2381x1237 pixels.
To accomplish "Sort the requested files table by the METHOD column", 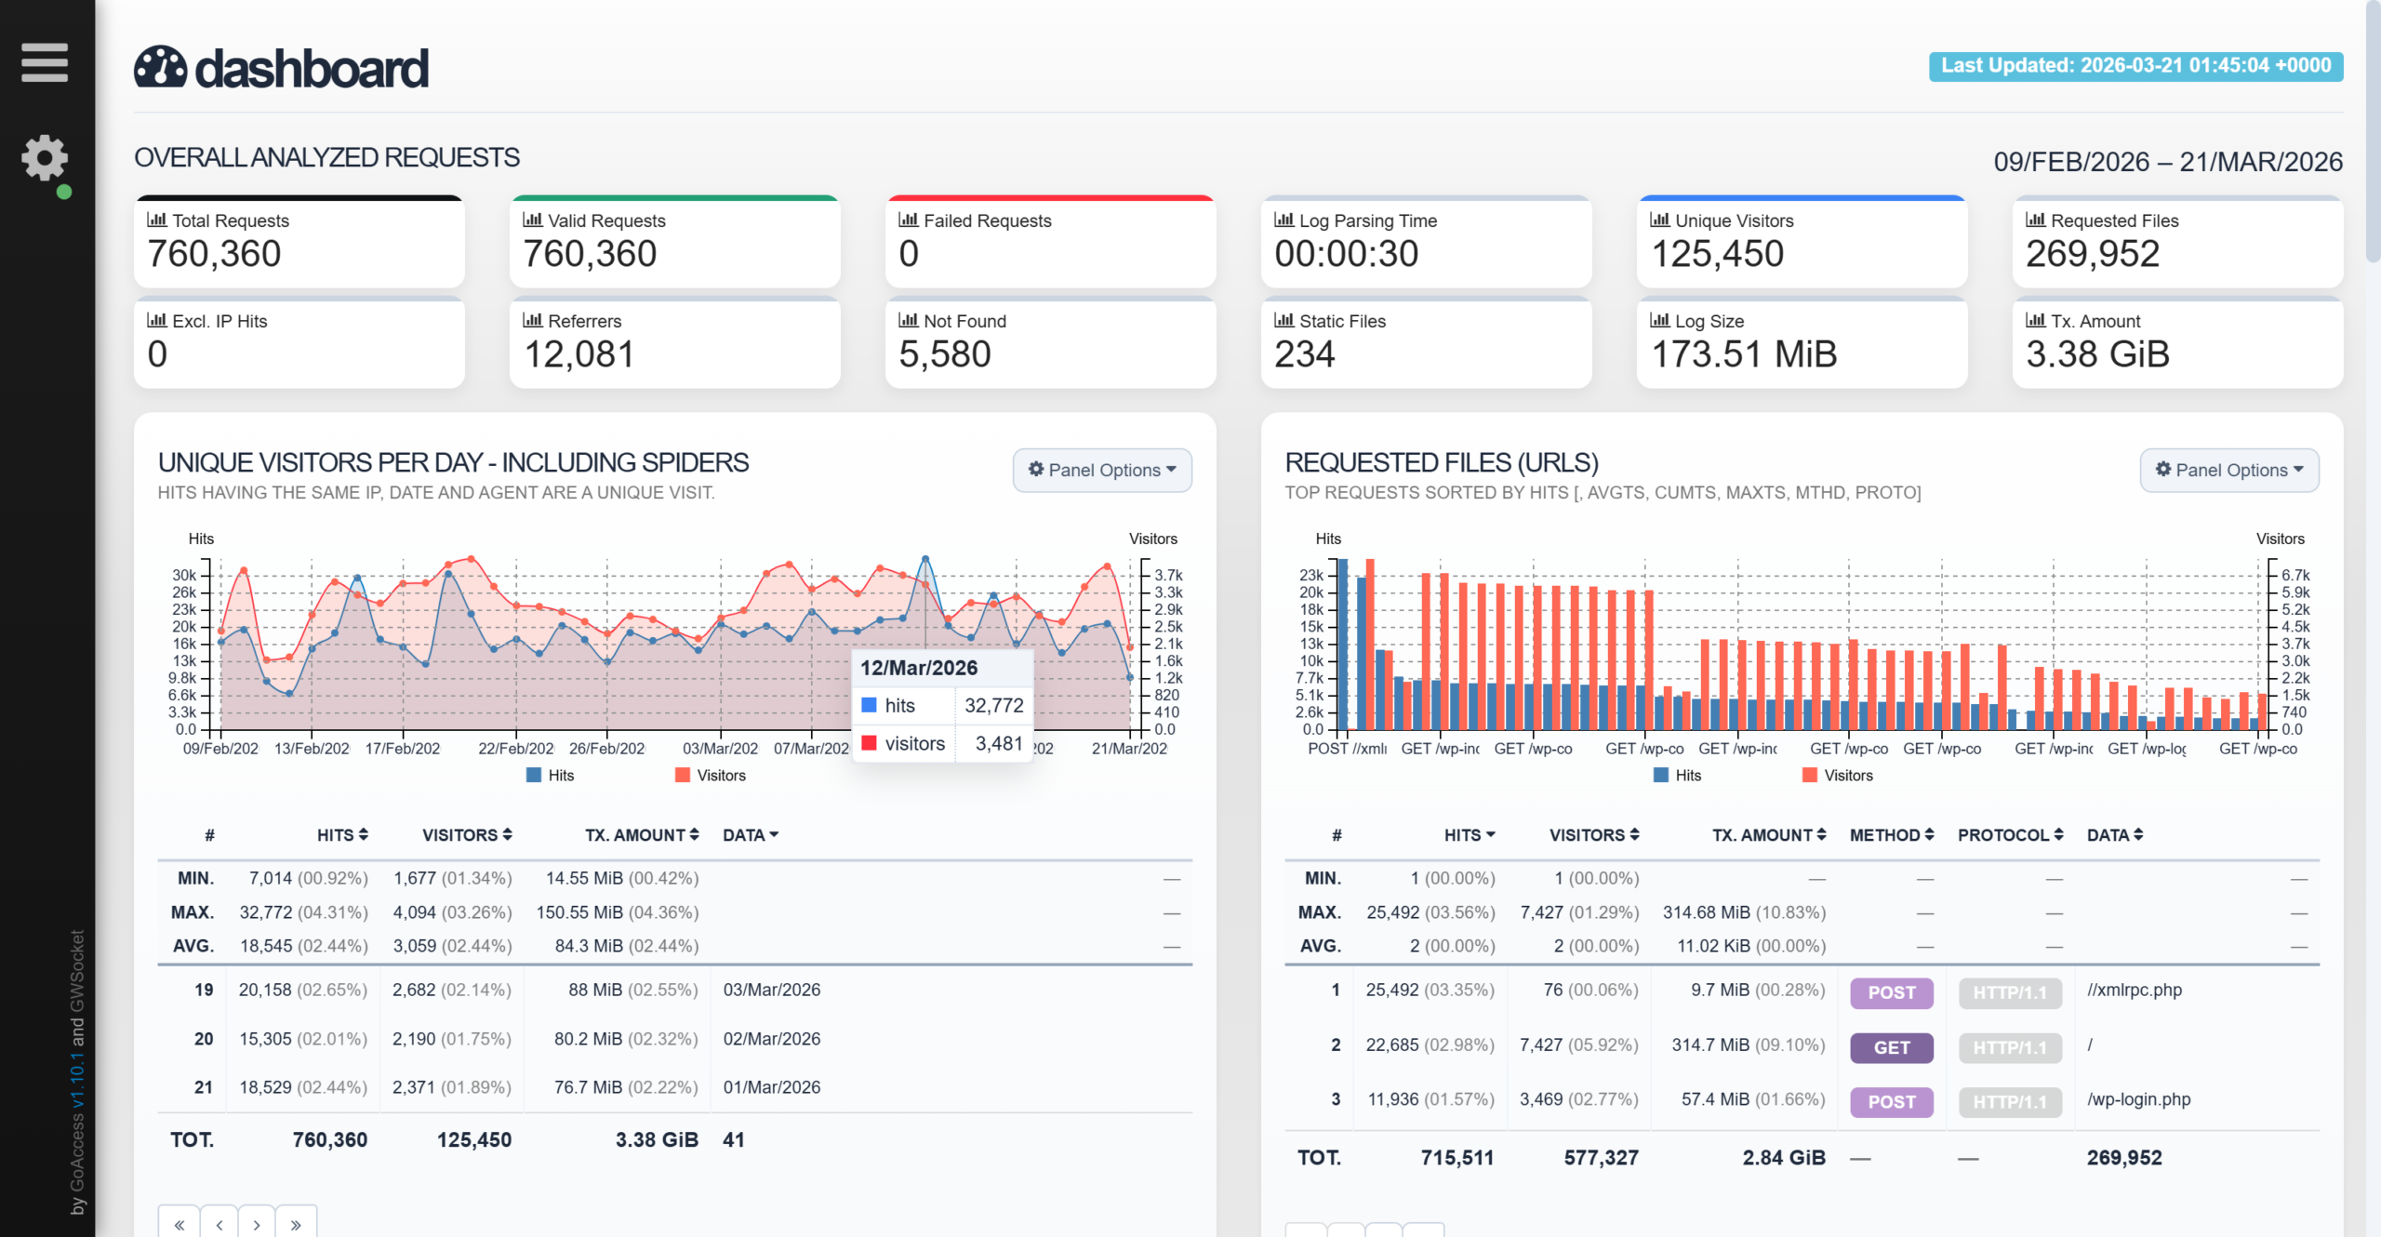I will pyautogui.click(x=1892, y=835).
